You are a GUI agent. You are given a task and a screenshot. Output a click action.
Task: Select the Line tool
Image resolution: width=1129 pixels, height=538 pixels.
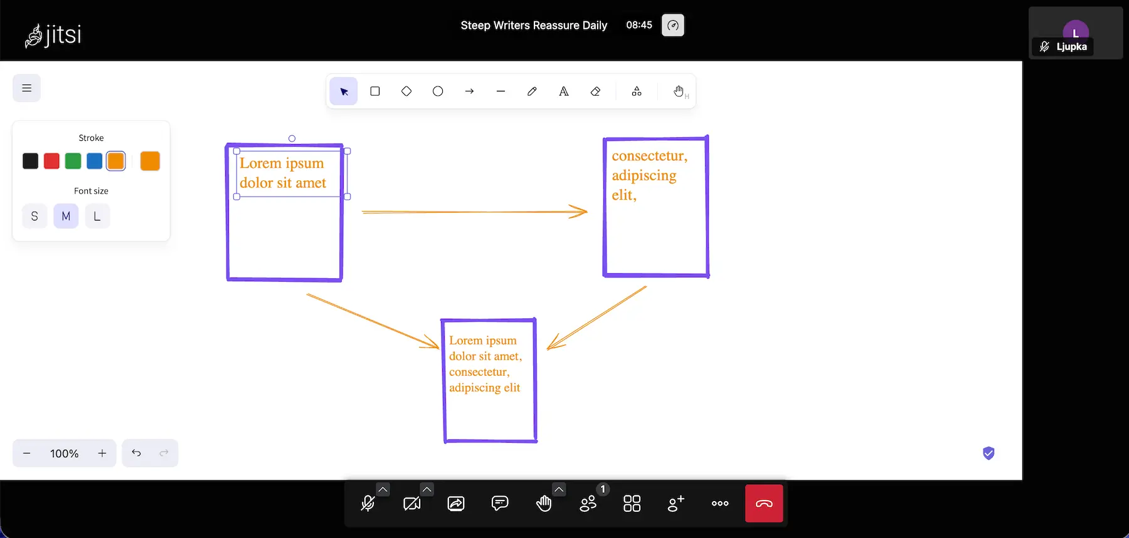[501, 91]
